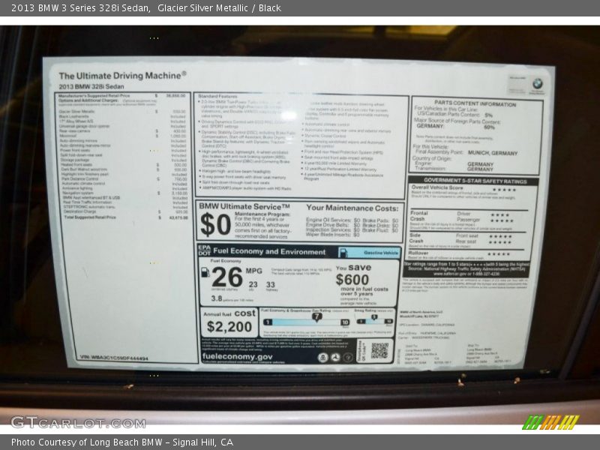
Task: Click the large '$0' maintenance figure
Action: [x=215, y=224]
